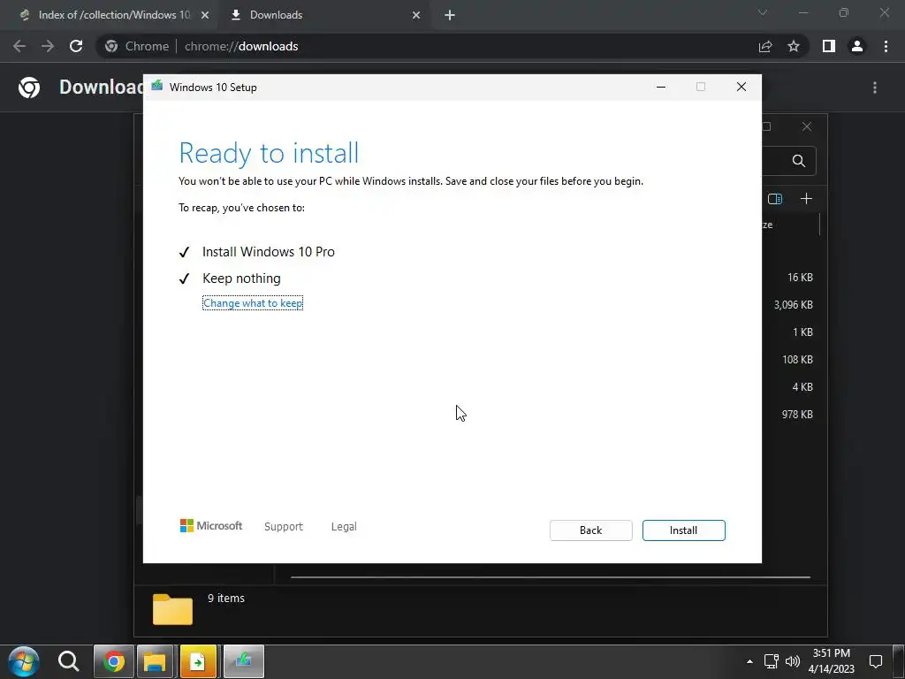Open the notification center icon
905x679 pixels.
click(876, 661)
